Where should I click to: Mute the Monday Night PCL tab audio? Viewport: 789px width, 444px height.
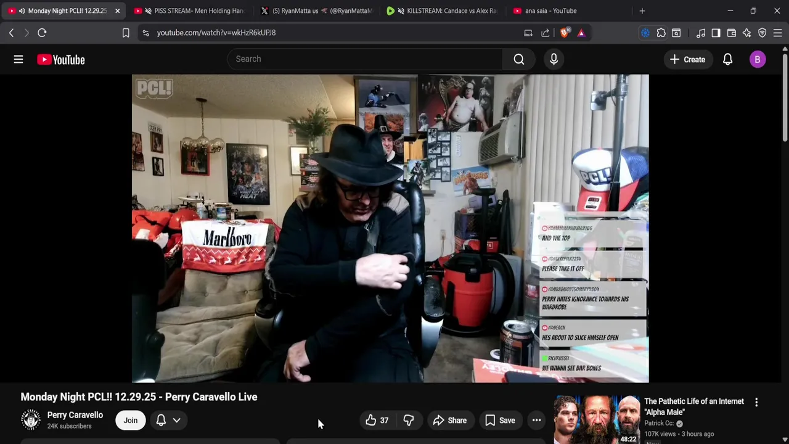click(22, 10)
